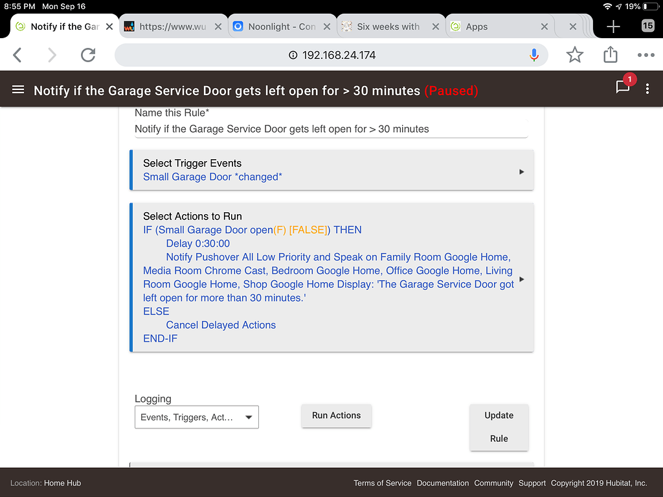Image resolution: width=663 pixels, height=497 pixels.
Task: Close the 'Six weeks with' tab
Action: pyautogui.click(x=436, y=27)
